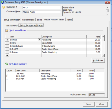Select the row header for DLR-Mon in services grid

[7, 52]
